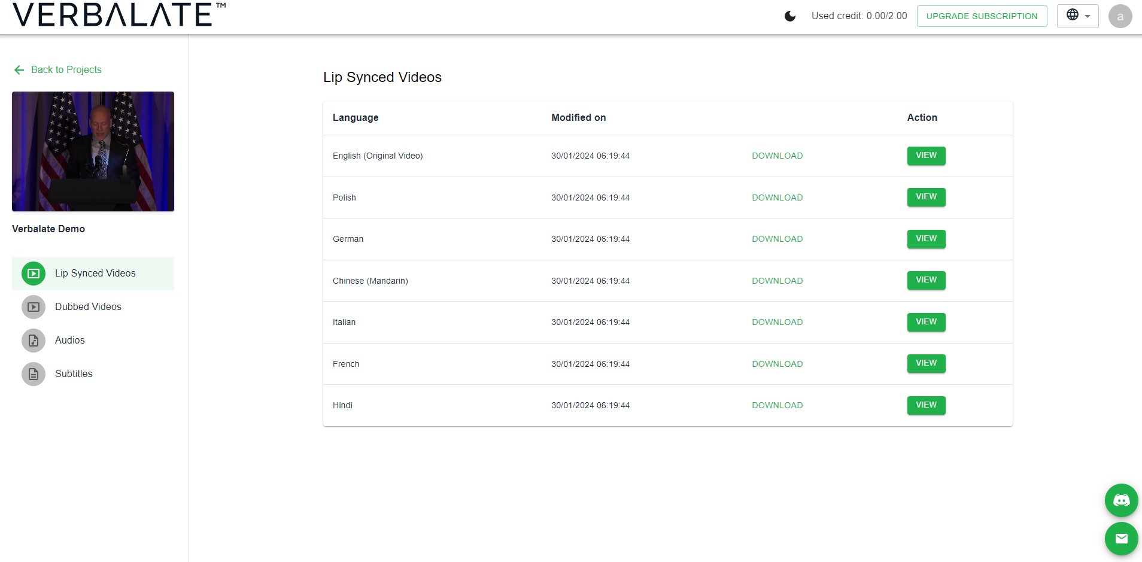View the Polish video
Image resolution: width=1142 pixels, height=562 pixels.
coord(926,197)
